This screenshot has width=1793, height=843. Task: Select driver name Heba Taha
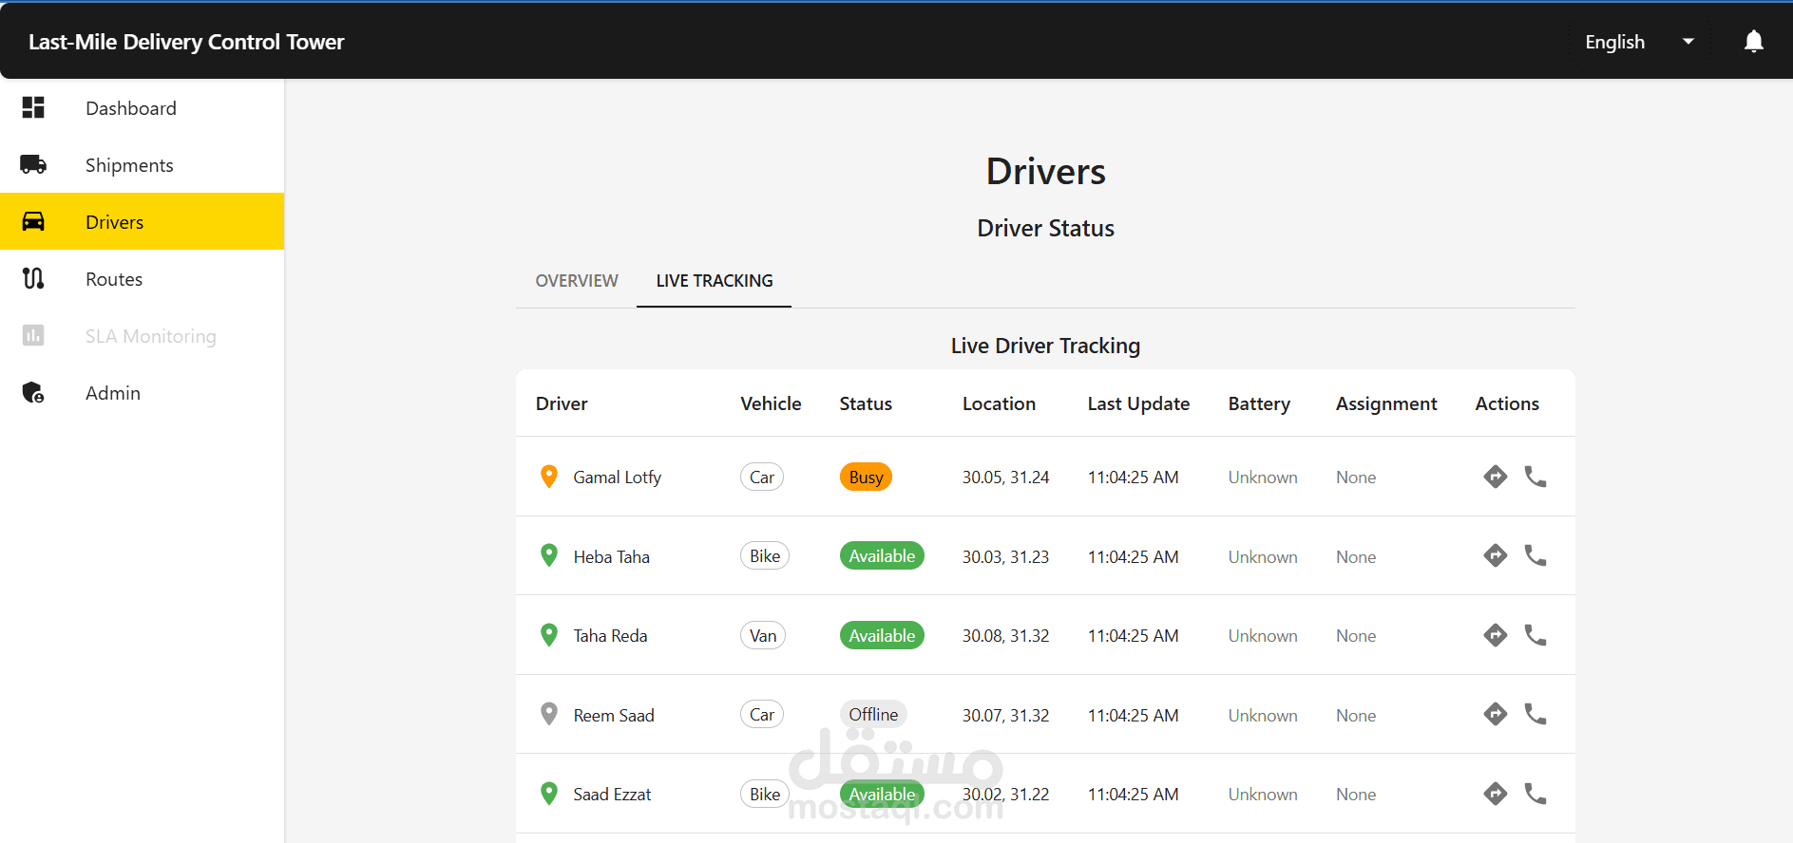[612, 556]
